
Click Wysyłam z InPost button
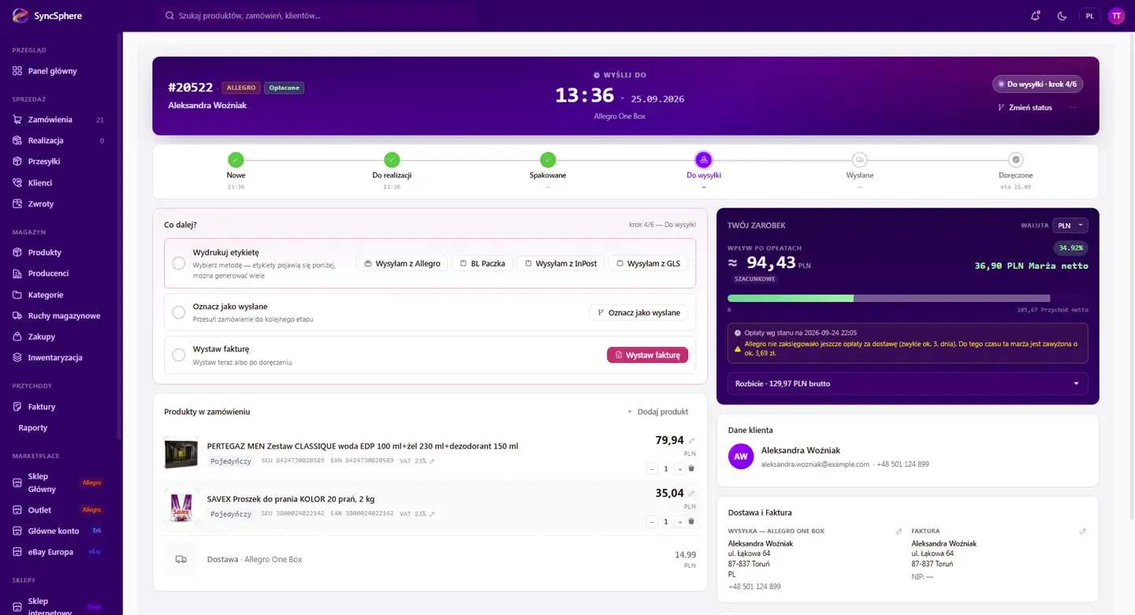tap(561, 263)
